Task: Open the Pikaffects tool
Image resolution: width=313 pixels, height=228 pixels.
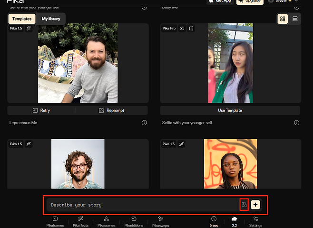Action: tap(80, 221)
